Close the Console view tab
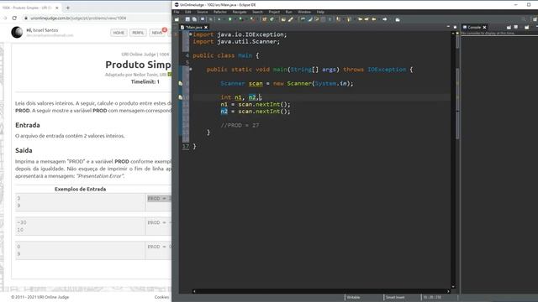Image resolution: width=538 pixels, height=302 pixels. pyautogui.click(x=484, y=27)
